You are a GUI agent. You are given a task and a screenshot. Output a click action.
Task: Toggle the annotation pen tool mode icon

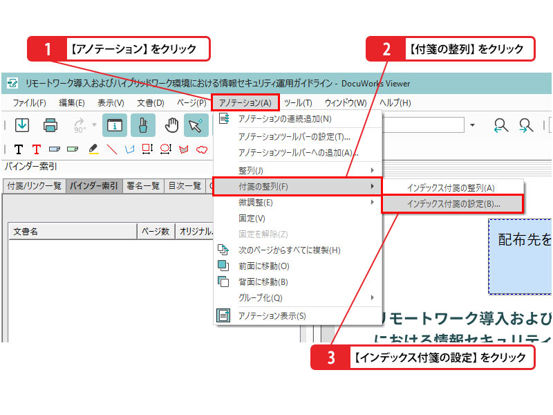click(x=143, y=125)
